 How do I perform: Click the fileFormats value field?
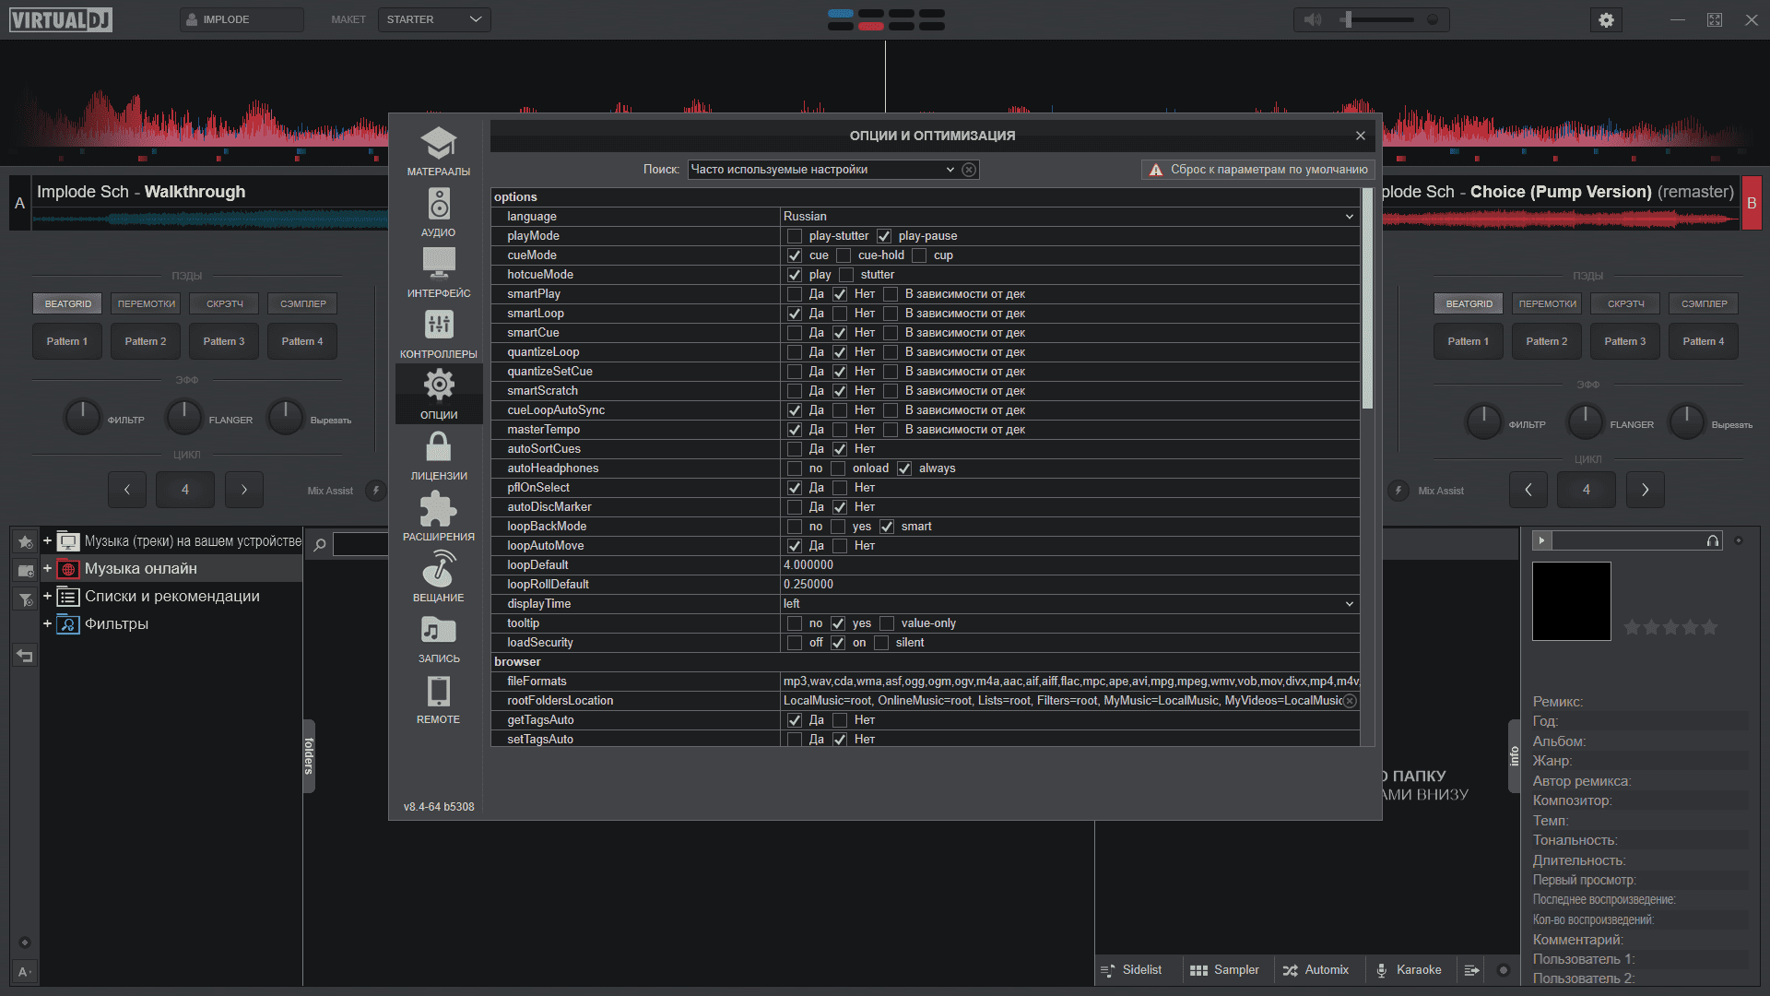1069,682
